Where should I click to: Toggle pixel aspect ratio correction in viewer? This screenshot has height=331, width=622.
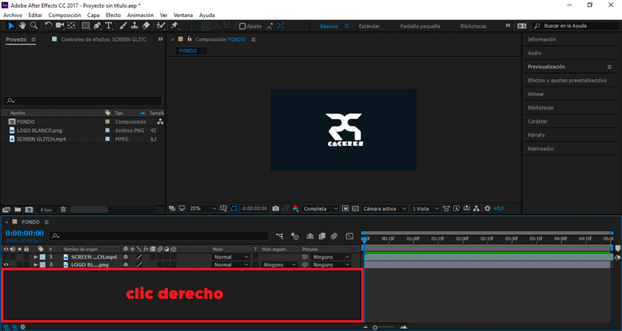tap(446, 208)
